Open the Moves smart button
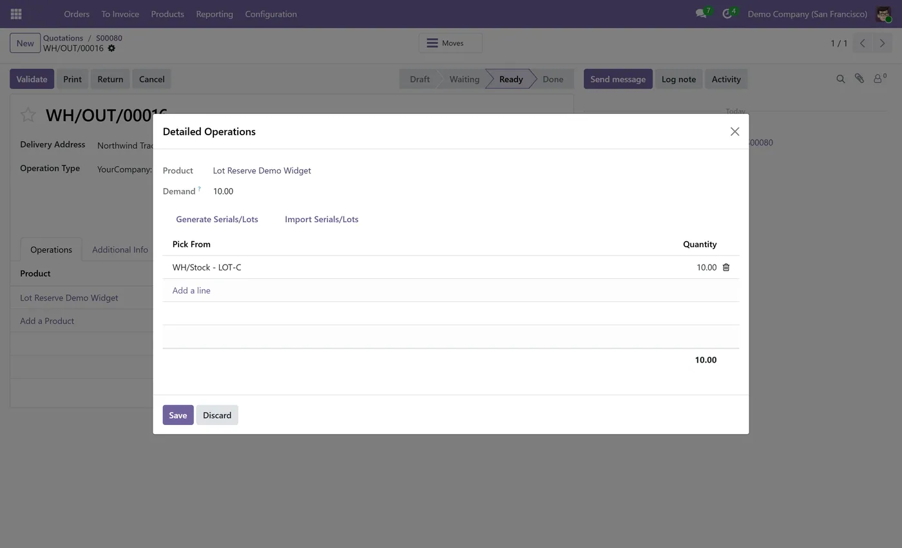 (450, 43)
